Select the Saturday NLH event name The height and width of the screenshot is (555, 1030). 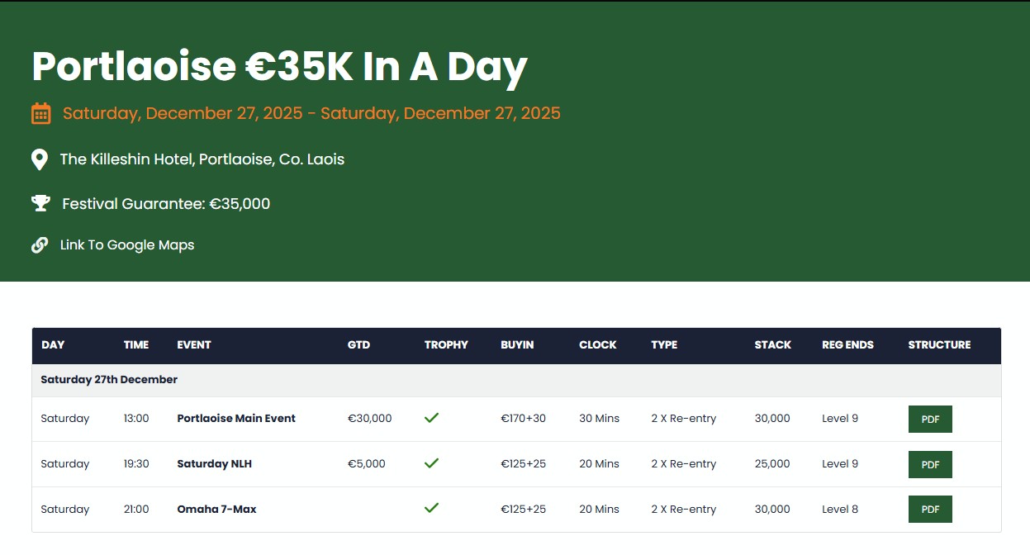pyautogui.click(x=214, y=464)
